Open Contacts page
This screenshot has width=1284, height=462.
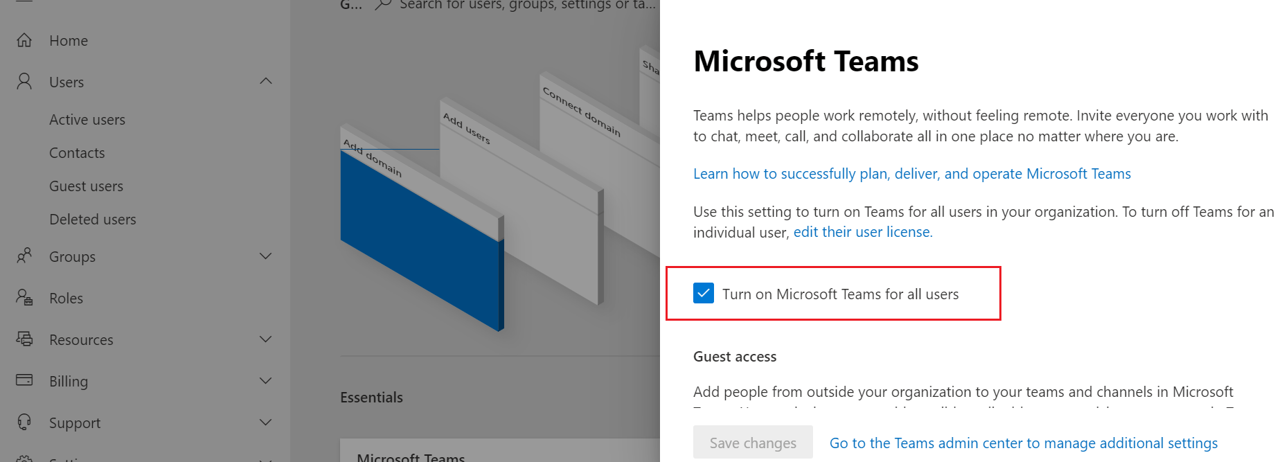click(x=77, y=153)
